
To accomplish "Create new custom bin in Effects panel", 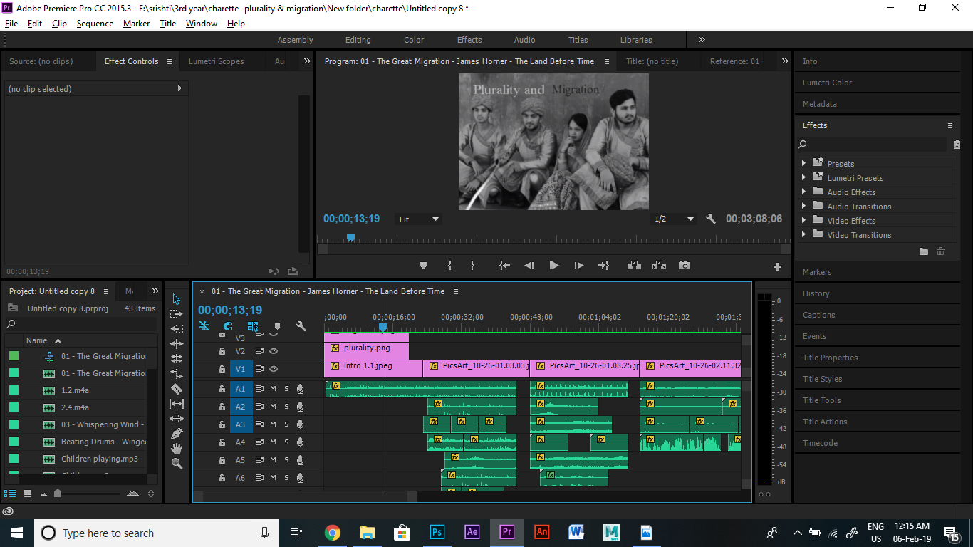I will point(924,251).
